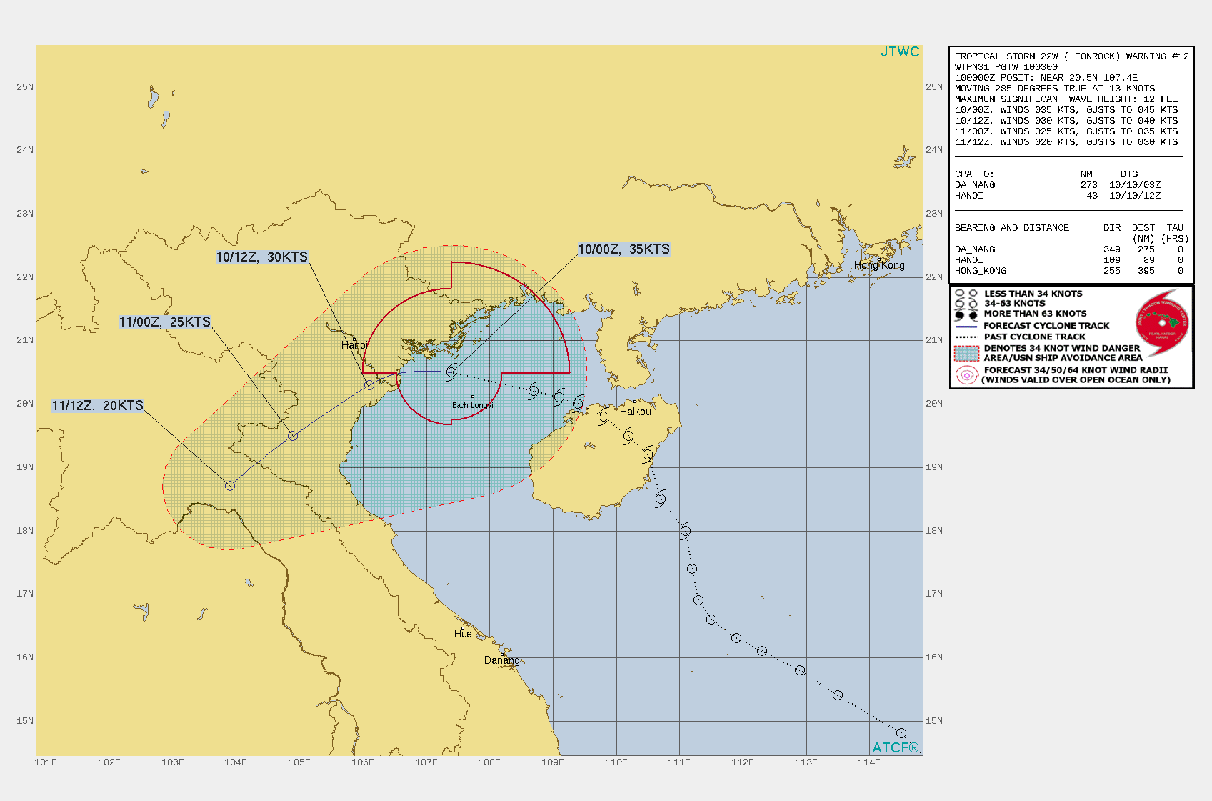Click 'FORECAST CYCLONE TRACK' legend text
Viewport: 1212px width, 801px height.
pyautogui.click(x=1046, y=326)
